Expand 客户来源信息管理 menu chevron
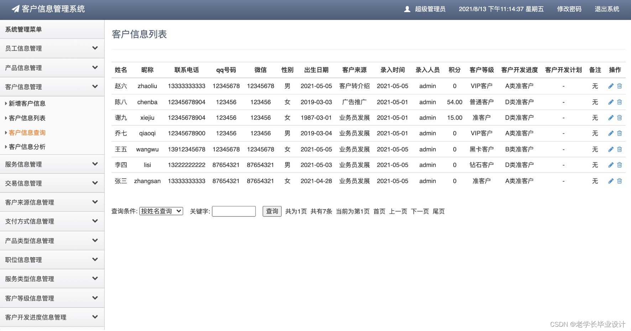The width and height of the screenshot is (631, 331). click(x=95, y=202)
